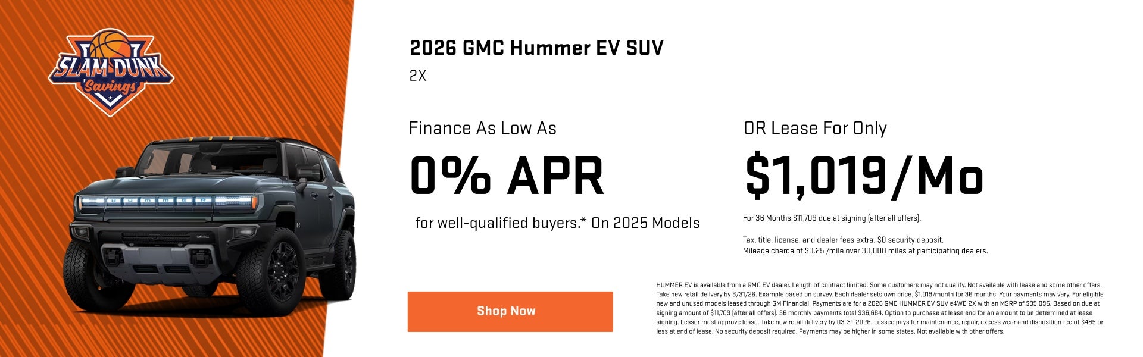Viewport: 1143px width, 357px height.
Task: Click the Shop Now button
Action: pyautogui.click(x=509, y=311)
